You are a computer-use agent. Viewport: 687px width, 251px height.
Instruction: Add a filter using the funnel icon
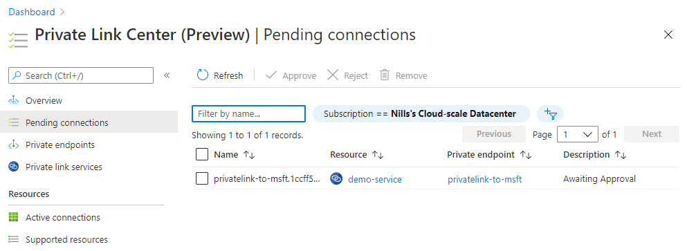point(550,114)
